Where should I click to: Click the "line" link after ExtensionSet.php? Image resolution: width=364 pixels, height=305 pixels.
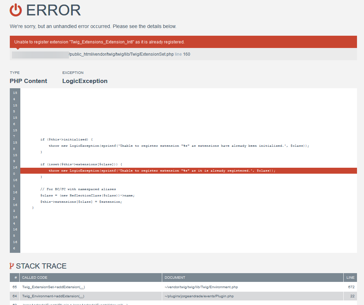pyautogui.click(x=179, y=54)
